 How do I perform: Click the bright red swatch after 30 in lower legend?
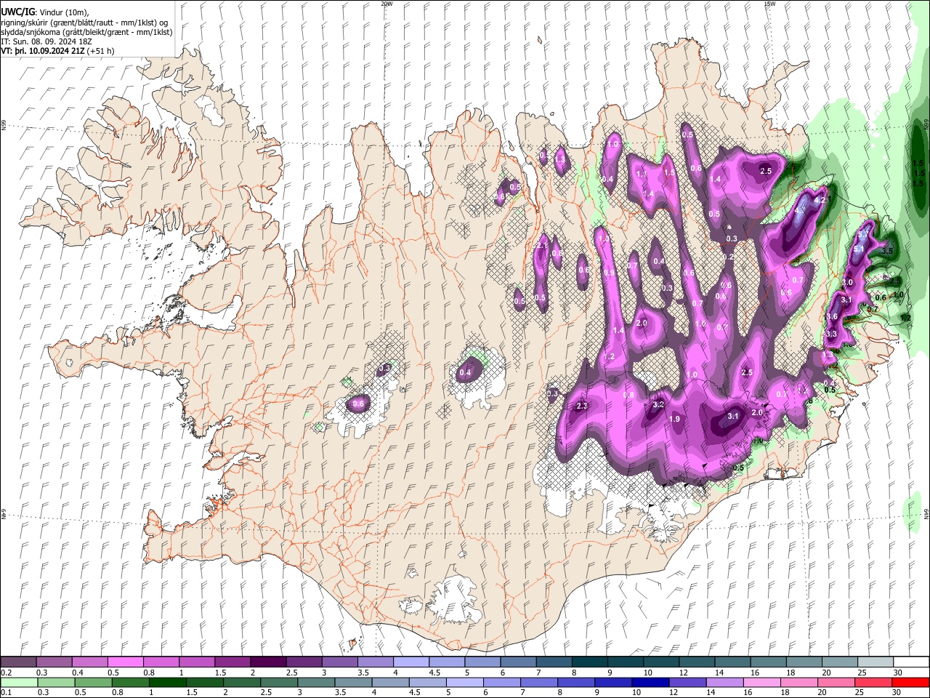pyautogui.click(x=910, y=682)
